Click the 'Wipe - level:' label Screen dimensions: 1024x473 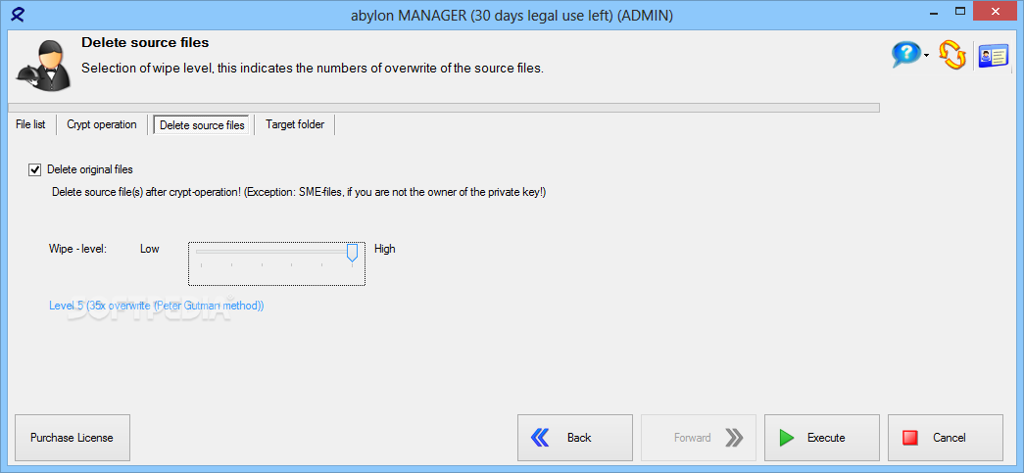tap(77, 249)
